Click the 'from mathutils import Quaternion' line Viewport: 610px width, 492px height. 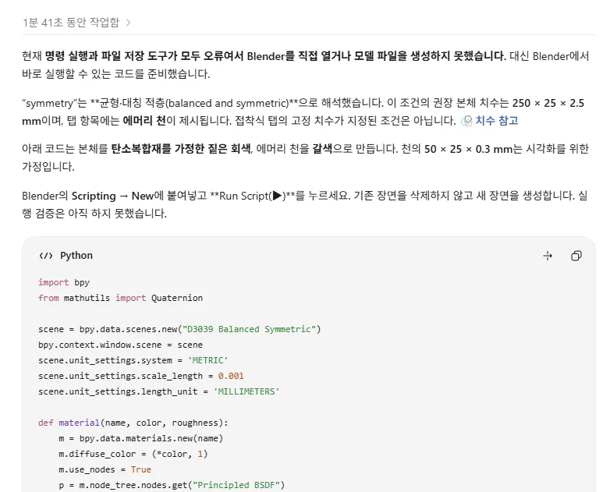(120, 298)
